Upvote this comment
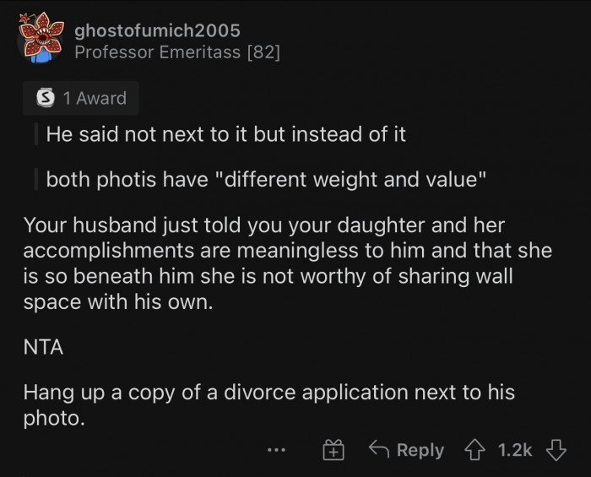 tap(475, 450)
